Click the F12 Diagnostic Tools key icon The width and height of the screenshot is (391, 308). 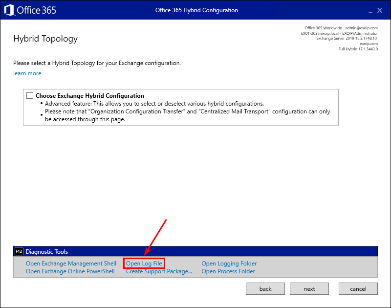(19, 251)
